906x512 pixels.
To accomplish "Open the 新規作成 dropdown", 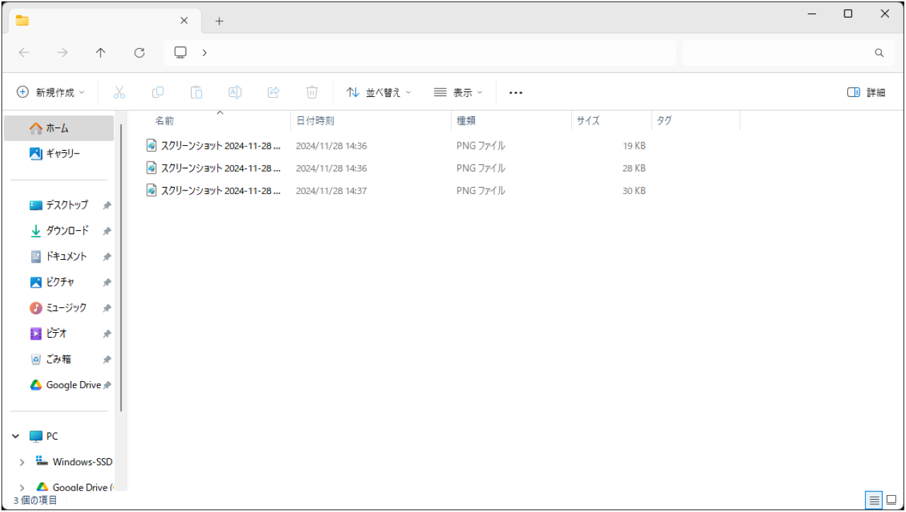I will click(50, 92).
